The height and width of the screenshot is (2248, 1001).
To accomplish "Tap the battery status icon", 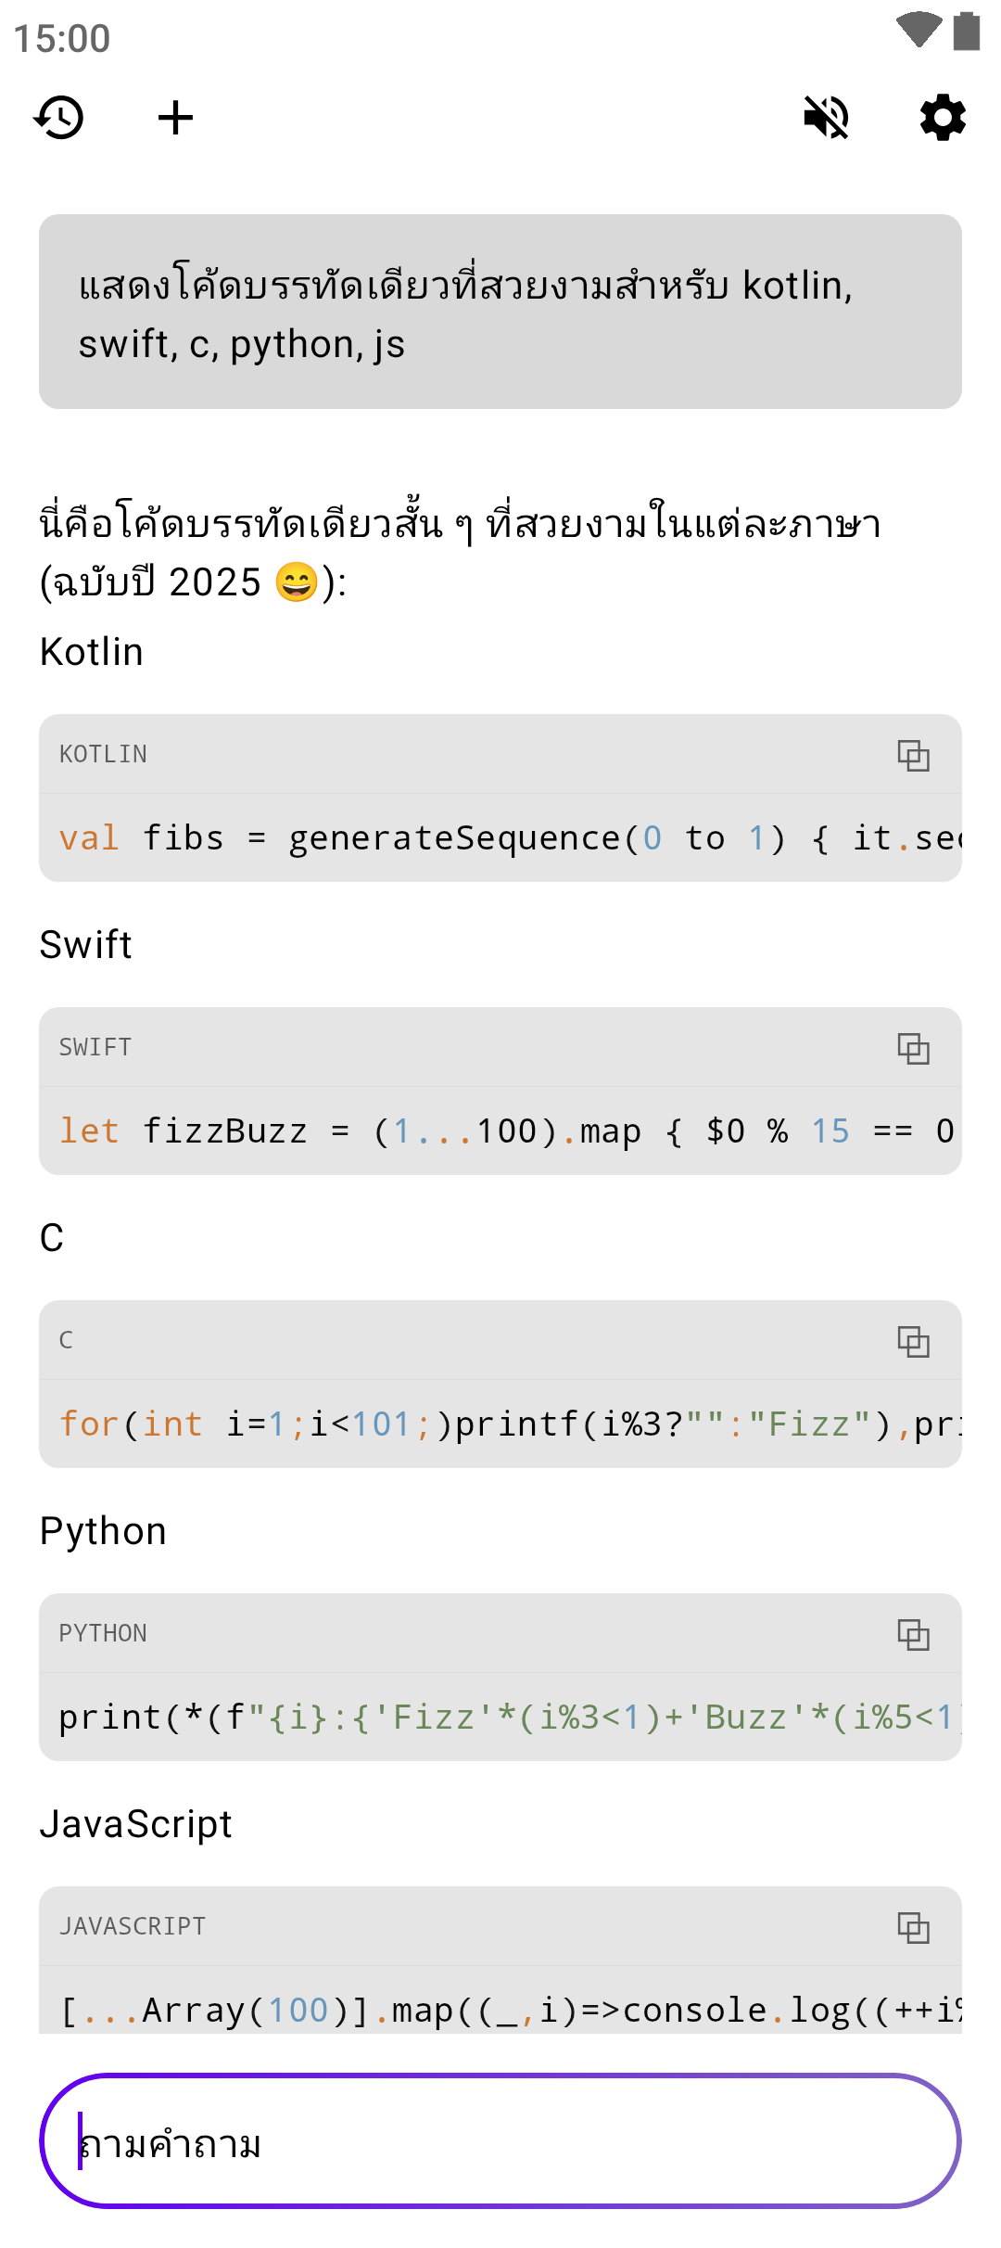I will (967, 31).
